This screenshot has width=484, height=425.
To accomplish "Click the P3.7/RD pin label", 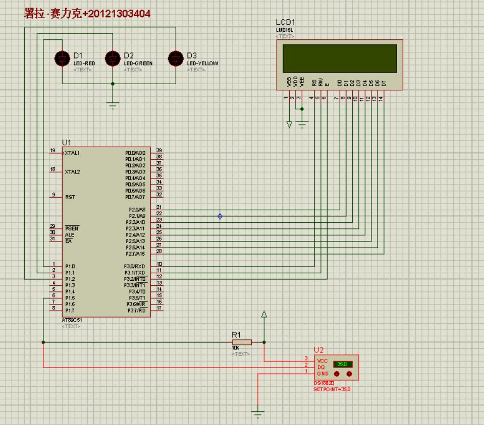I will [136, 311].
